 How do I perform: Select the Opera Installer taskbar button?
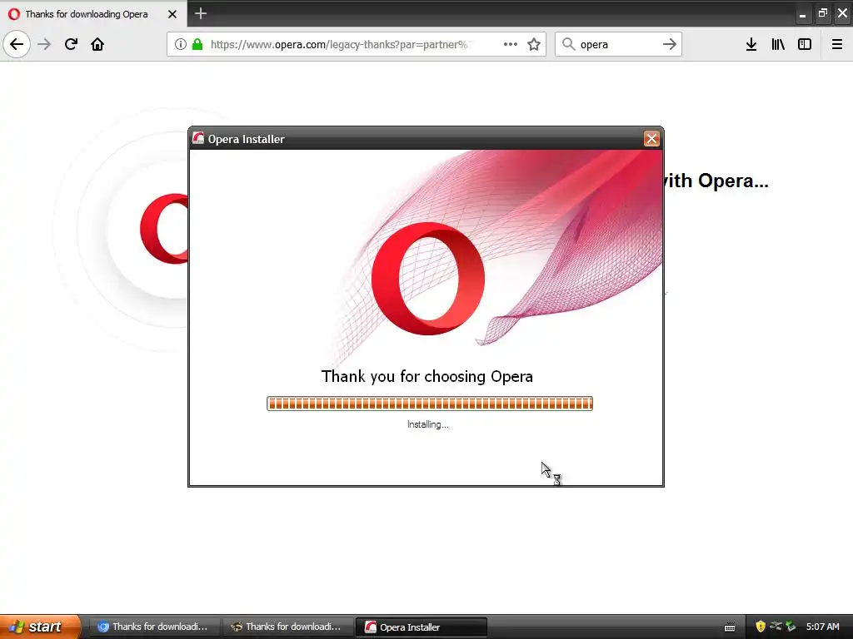pos(421,627)
